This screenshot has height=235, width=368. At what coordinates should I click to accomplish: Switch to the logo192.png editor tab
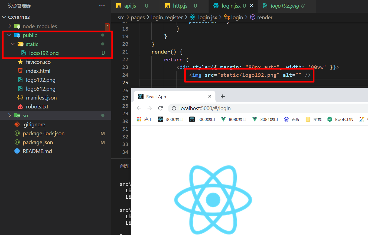[x=287, y=6]
